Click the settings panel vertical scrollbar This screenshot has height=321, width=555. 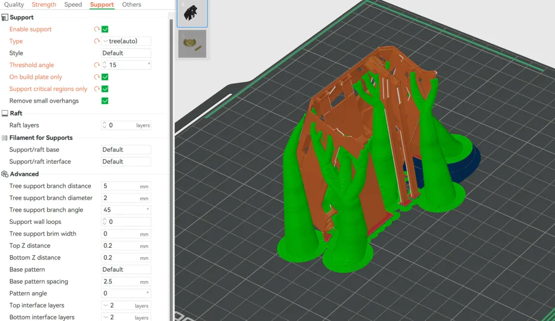coord(171,170)
